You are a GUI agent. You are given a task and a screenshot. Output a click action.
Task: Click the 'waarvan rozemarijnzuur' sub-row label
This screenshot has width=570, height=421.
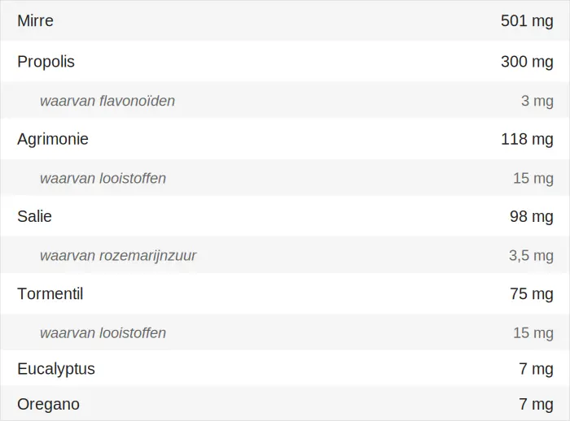pos(118,256)
